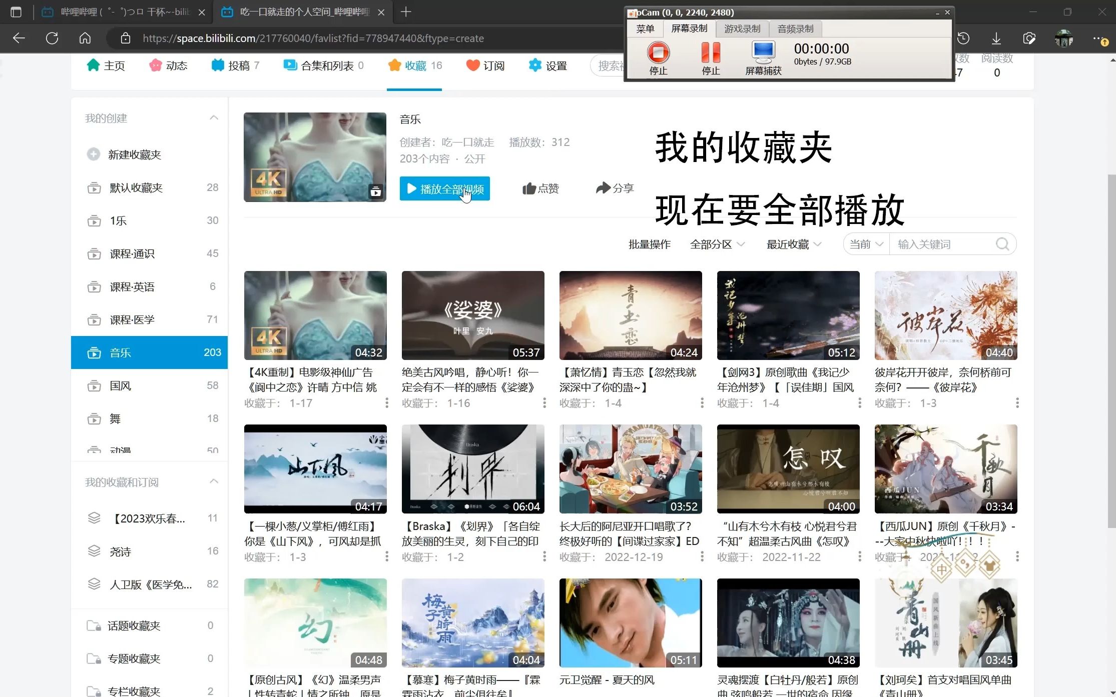
Task: Open browser history clock icon
Action: [x=963, y=38]
